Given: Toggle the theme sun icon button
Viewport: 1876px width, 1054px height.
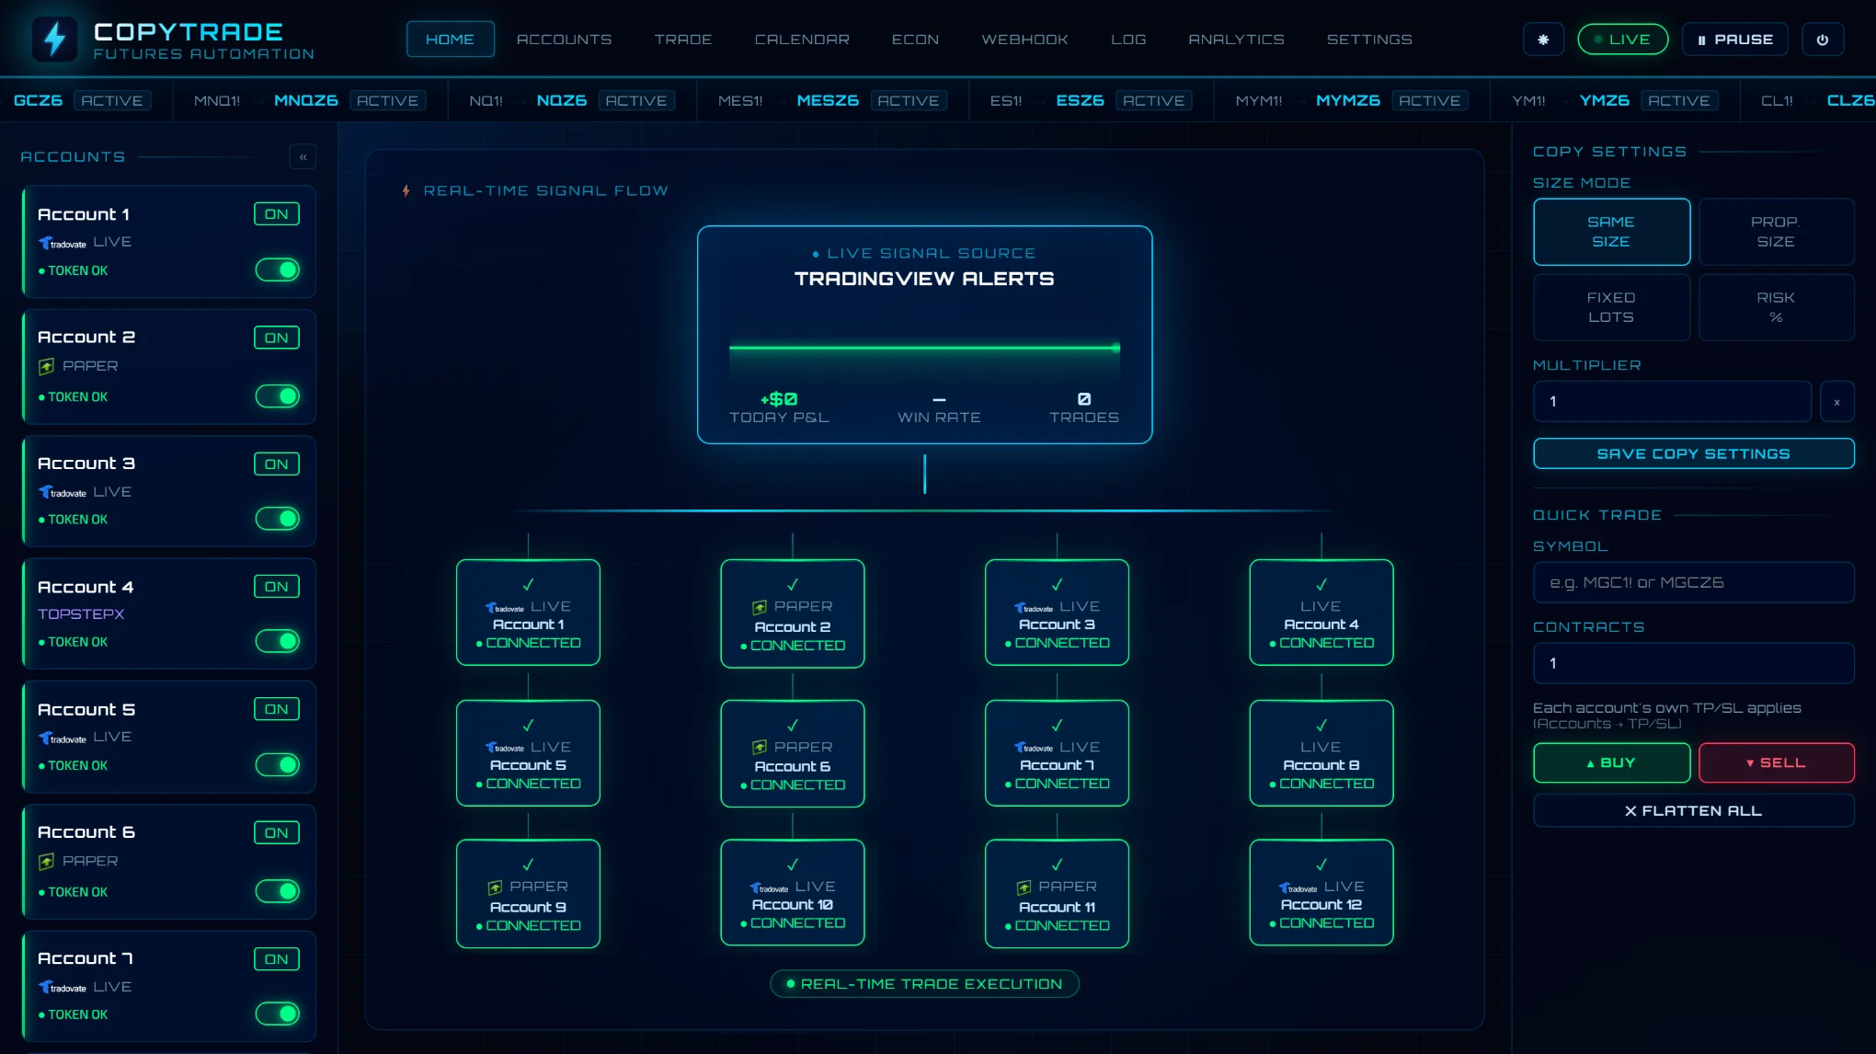Looking at the screenshot, I should point(1543,40).
